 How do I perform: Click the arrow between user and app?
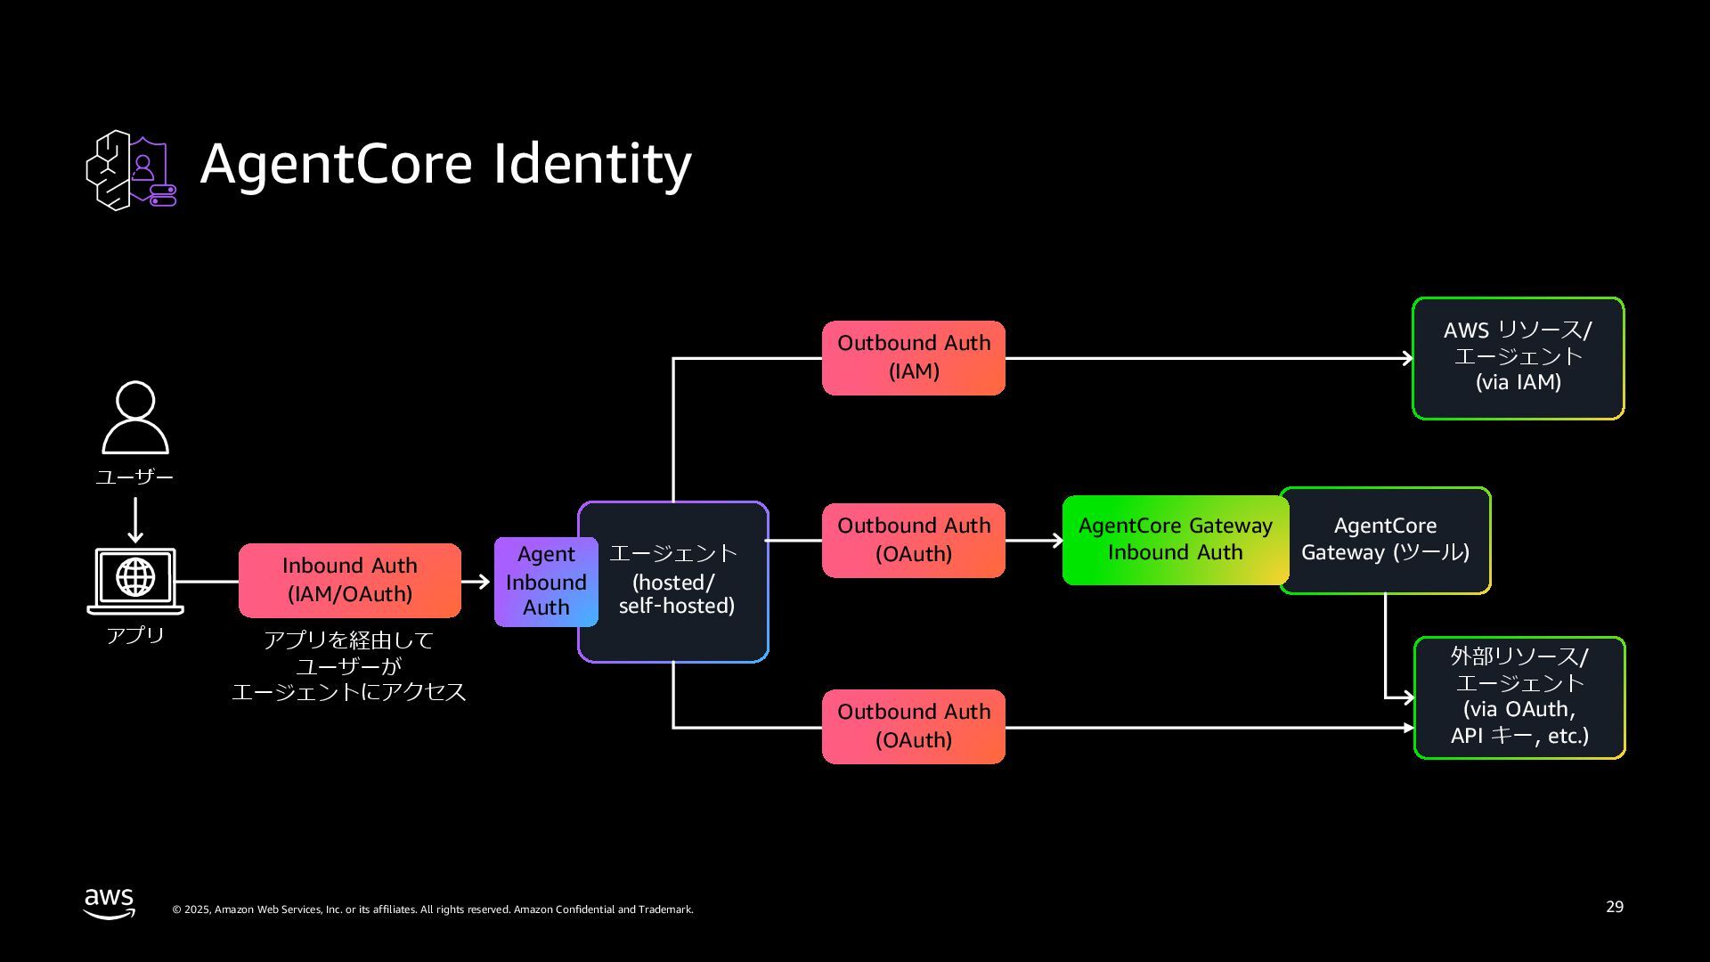click(x=135, y=520)
